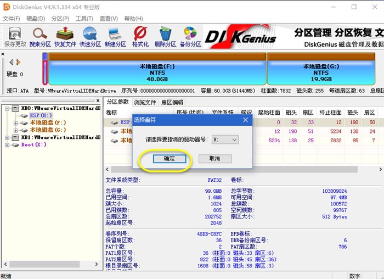Screen dimensions: 384x279
Task: Select the ESP row in partition table
Action: [x=244, y=122]
